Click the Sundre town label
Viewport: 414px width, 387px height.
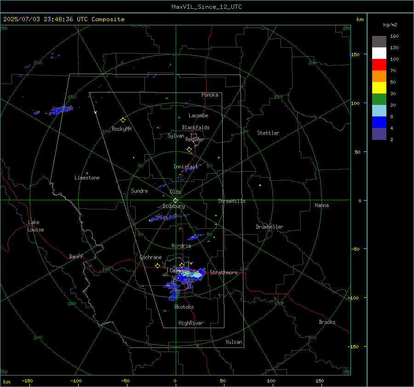[139, 191]
